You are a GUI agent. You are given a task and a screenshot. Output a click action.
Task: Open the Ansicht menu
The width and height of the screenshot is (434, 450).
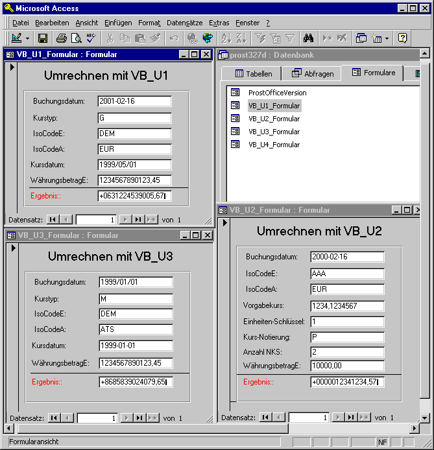click(87, 23)
